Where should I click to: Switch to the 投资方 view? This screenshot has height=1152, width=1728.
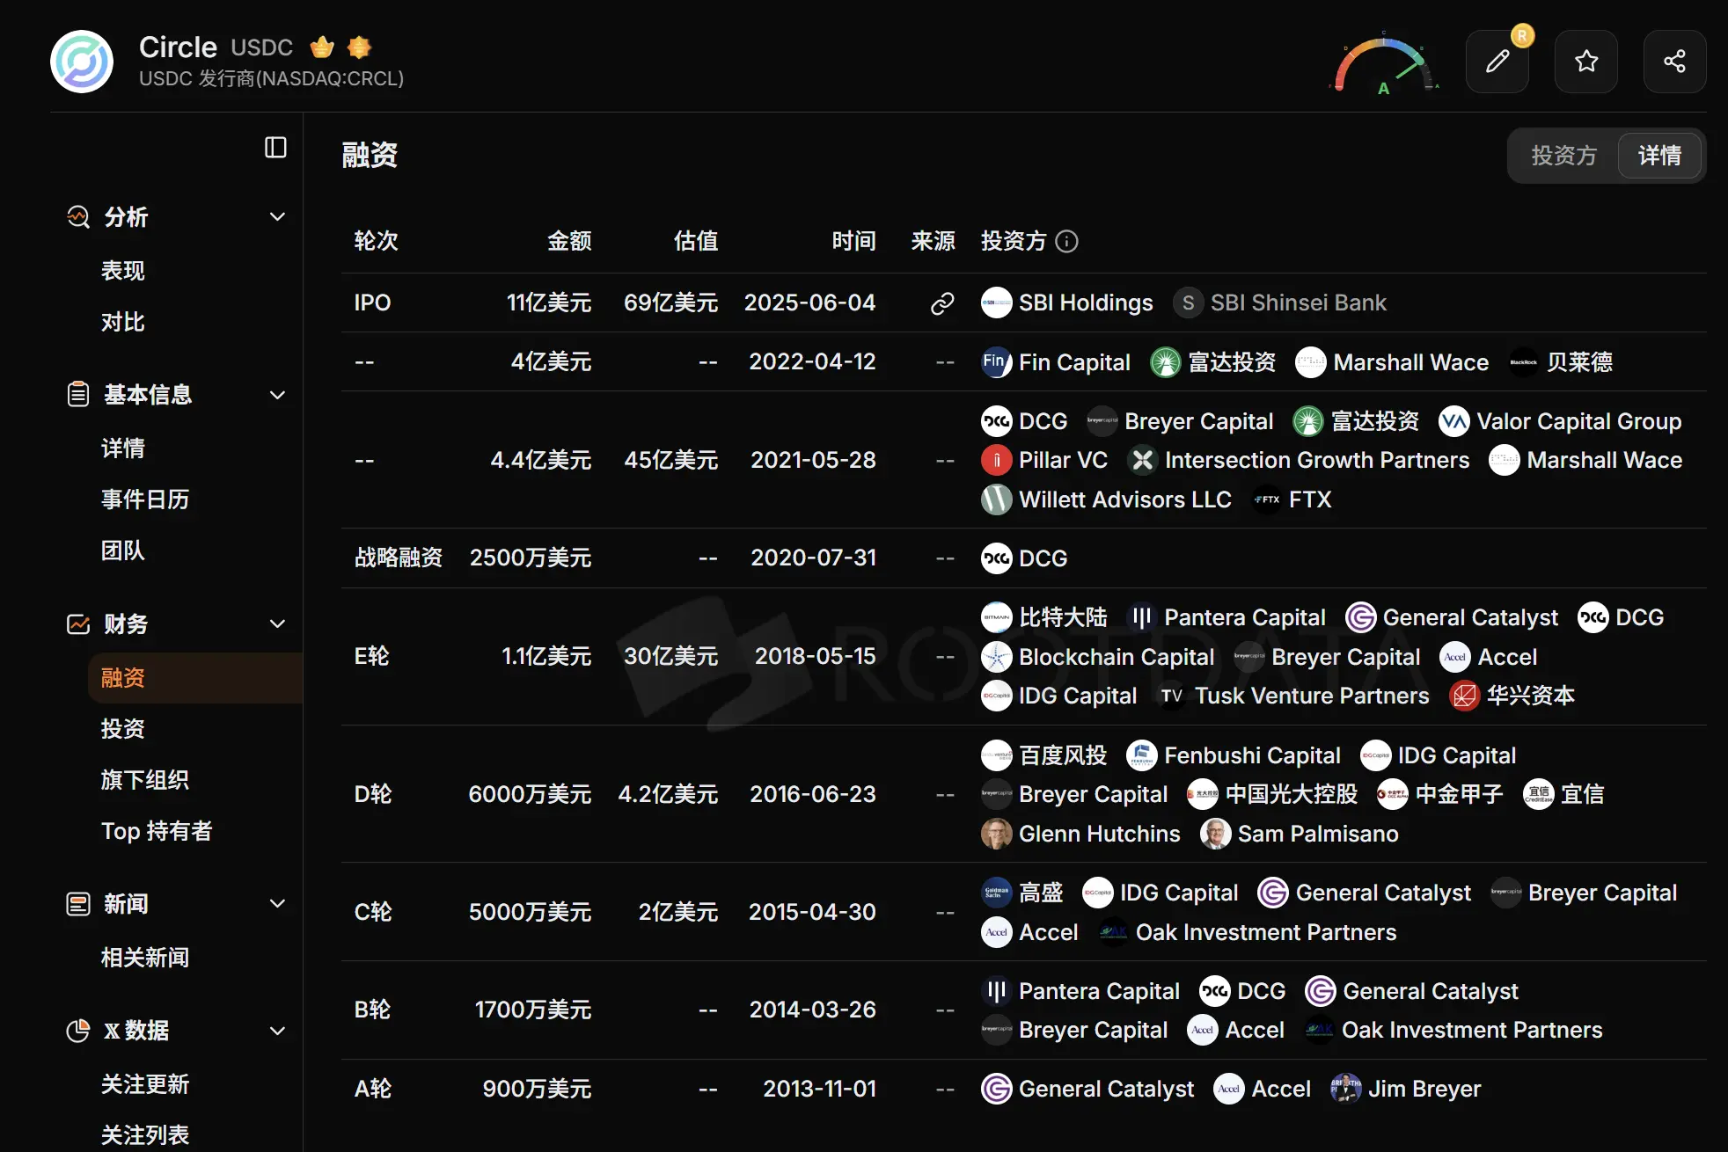[1563, 156]
